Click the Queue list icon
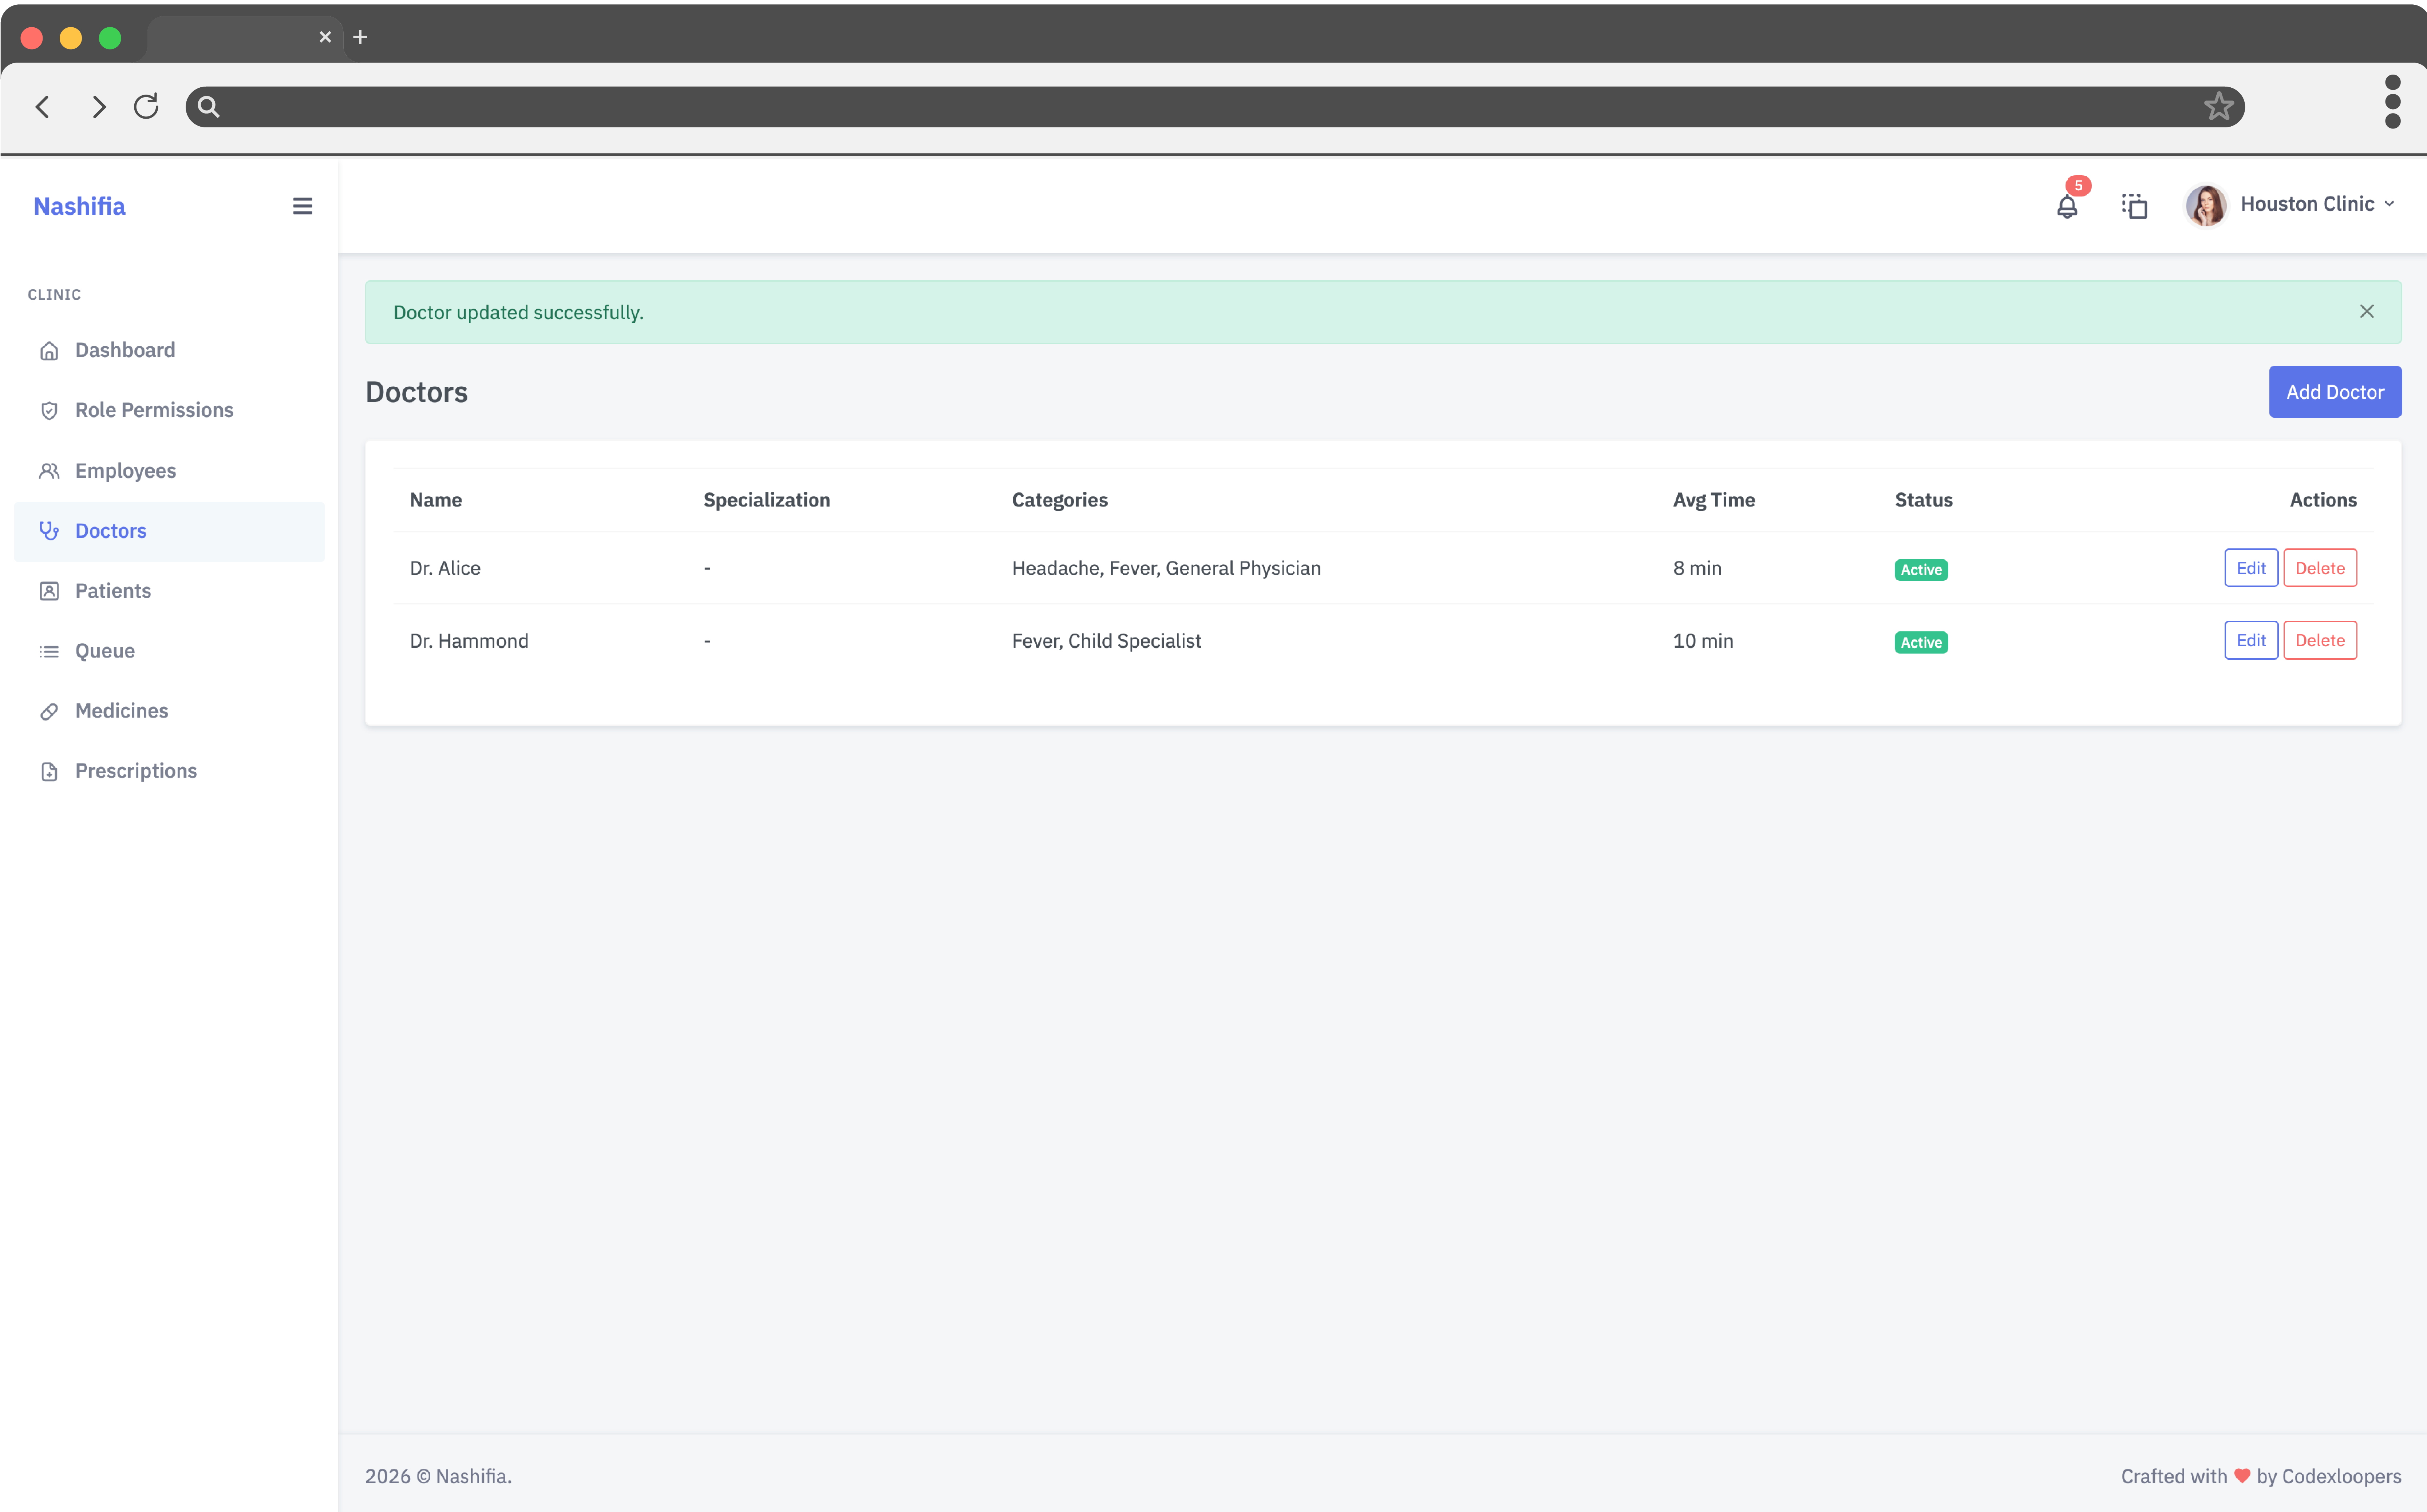2427x1512 pixels. [x=49, y=652]
